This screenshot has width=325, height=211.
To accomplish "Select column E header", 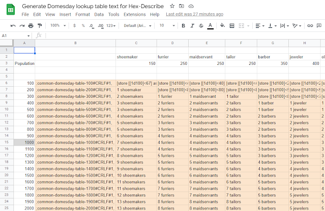I will 206,43.
